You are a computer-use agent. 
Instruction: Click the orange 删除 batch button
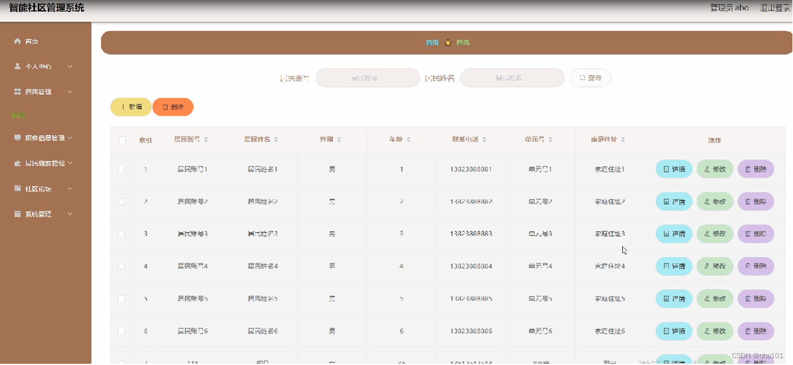click(173, 107)
